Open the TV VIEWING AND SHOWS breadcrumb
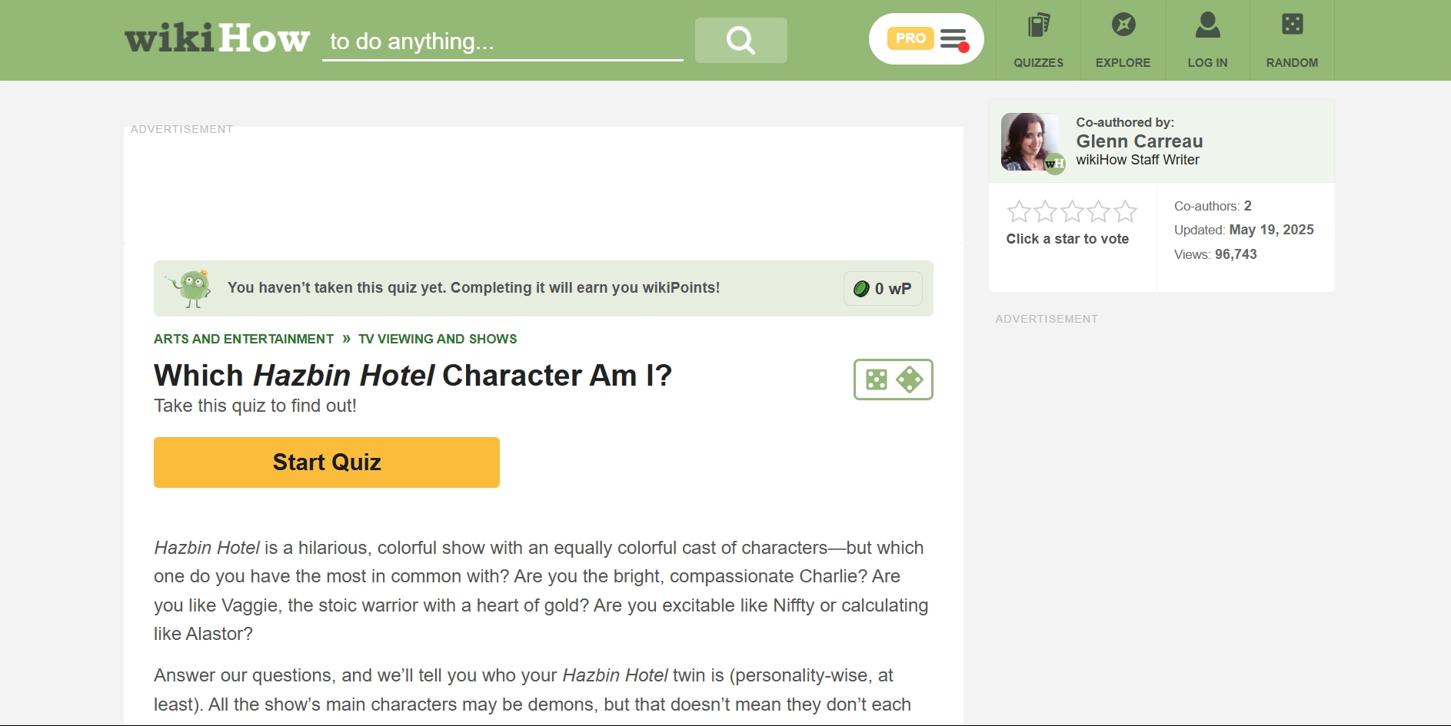The width and height of the screenshot is (1451, 726). click(438, 338)
